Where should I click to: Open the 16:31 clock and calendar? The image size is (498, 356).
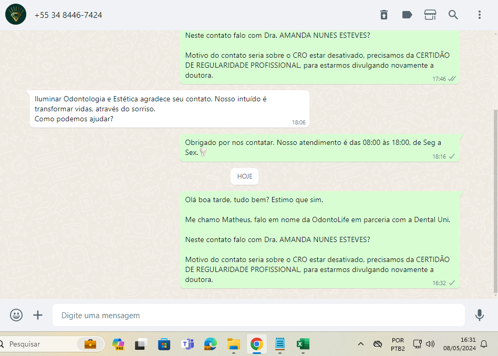(x=459, y=344)
